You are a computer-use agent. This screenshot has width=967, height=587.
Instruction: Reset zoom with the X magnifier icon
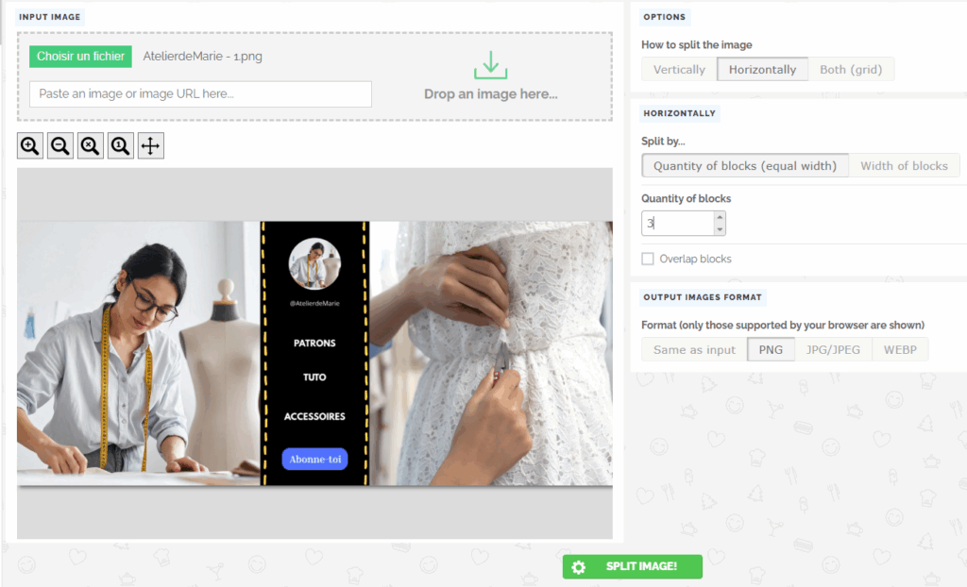point(90,145)
